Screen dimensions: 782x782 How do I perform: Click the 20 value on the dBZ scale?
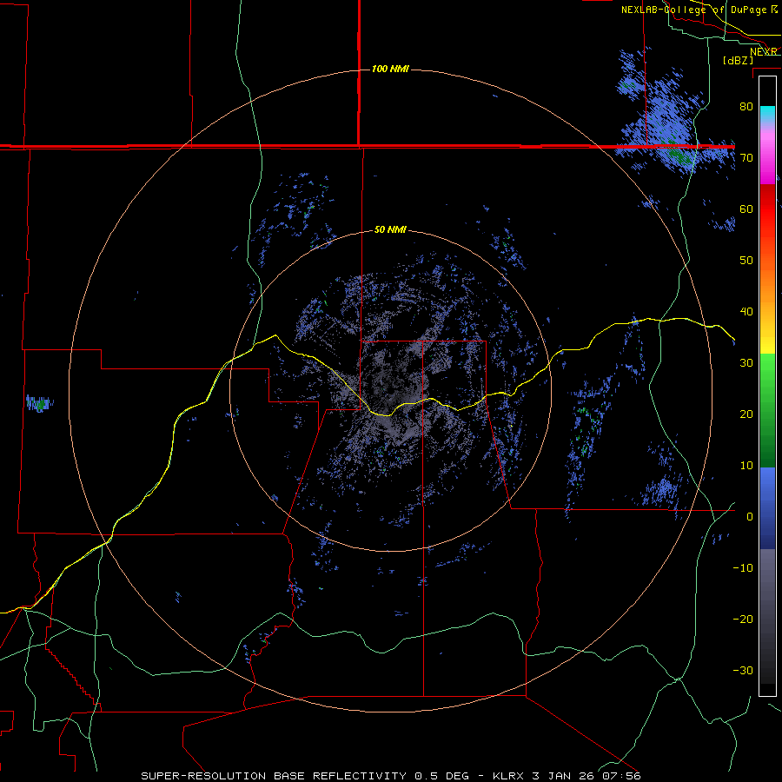pyautogui.click(x=746, y=414)
